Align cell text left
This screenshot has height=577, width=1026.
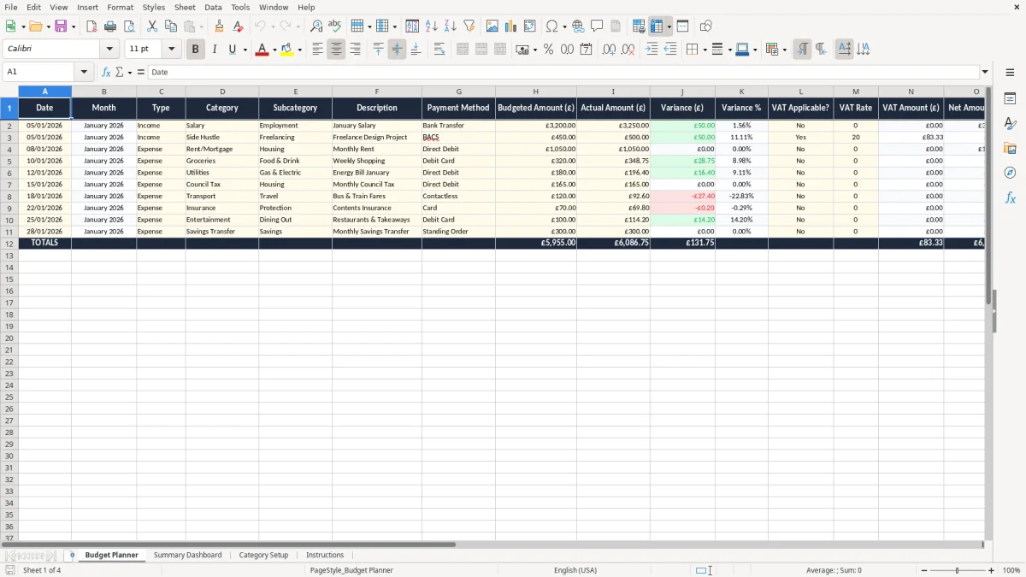[x=317, y=50]
